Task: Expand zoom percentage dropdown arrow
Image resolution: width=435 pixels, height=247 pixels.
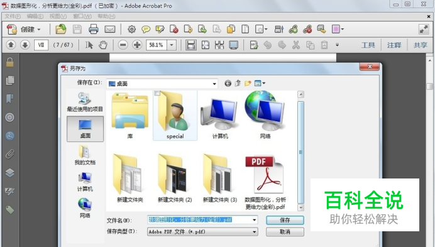Action: point(172,45)
